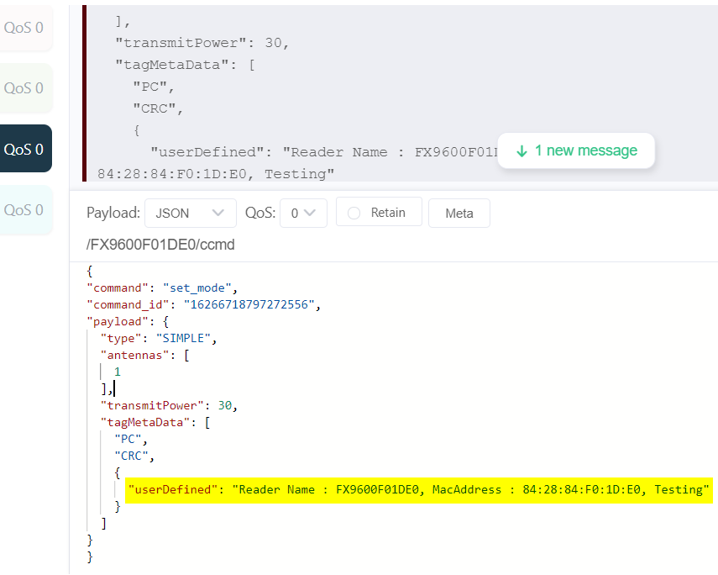Select the active dark QoS 0 message bubble
Image resolution: width=718 pixels, height=575 pixels.
coord(25,148)
